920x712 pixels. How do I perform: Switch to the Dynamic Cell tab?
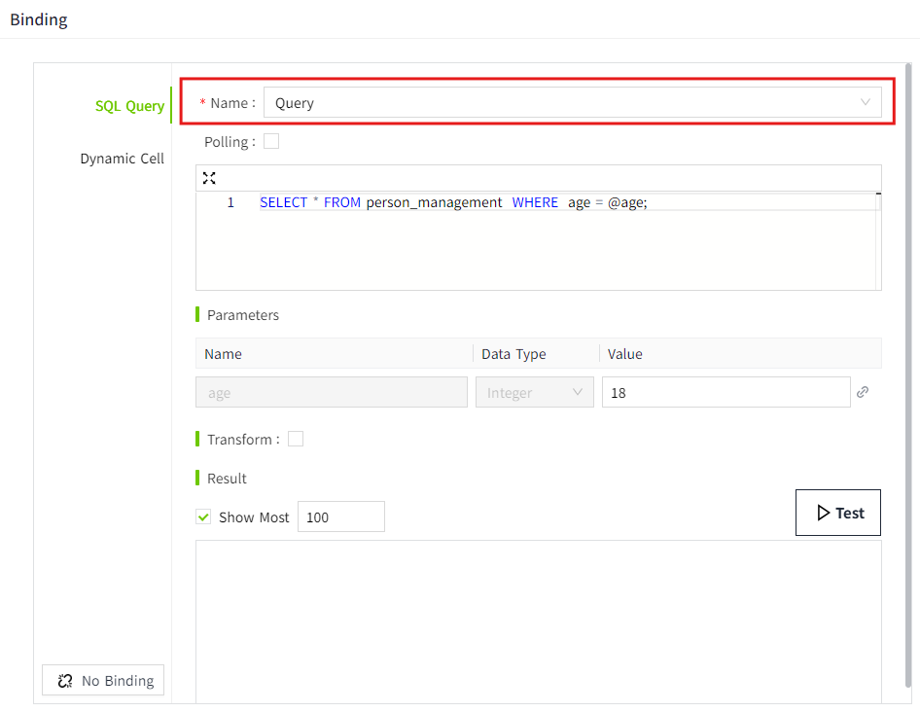pyautogui.click(x=122, y=159)
